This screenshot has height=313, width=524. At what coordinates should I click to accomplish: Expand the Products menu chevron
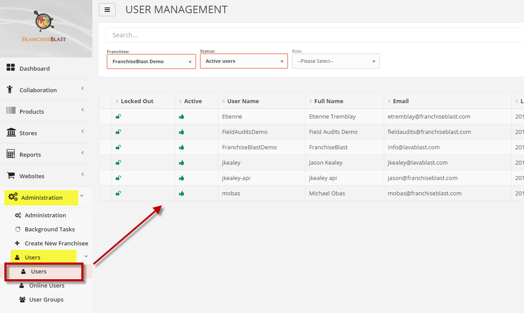(83, 109)
